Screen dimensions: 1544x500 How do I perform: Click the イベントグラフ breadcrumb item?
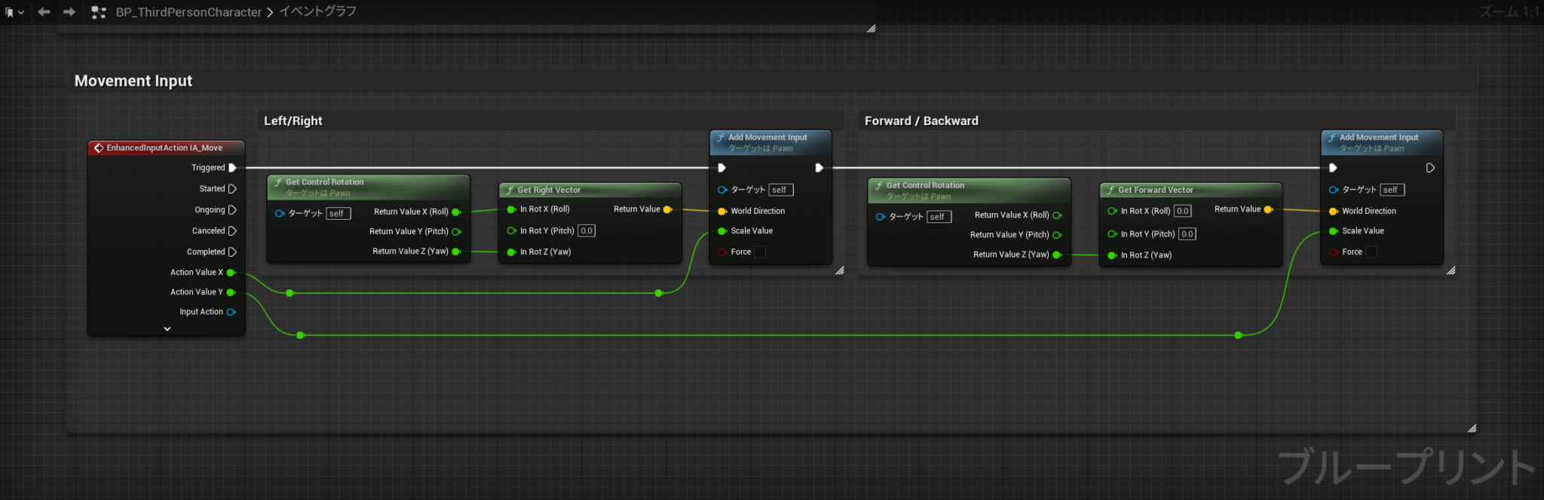pyautogui.click(x=317, y=11)
